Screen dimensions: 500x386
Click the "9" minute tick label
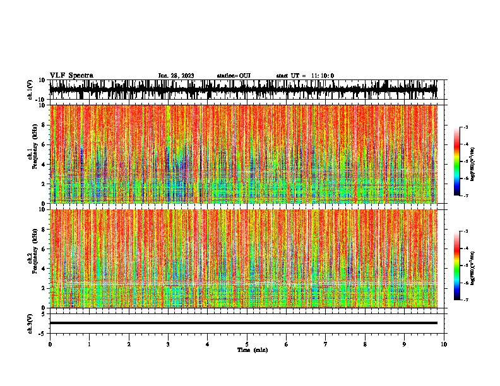[x=404, y=344]
